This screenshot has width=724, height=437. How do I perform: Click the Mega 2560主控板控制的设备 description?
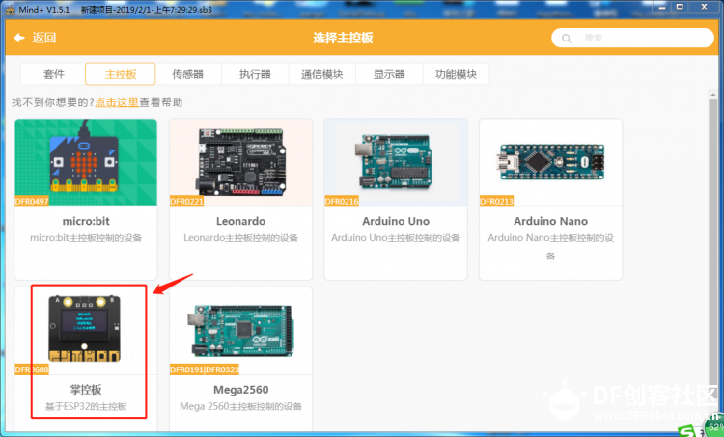pos(240,406)
